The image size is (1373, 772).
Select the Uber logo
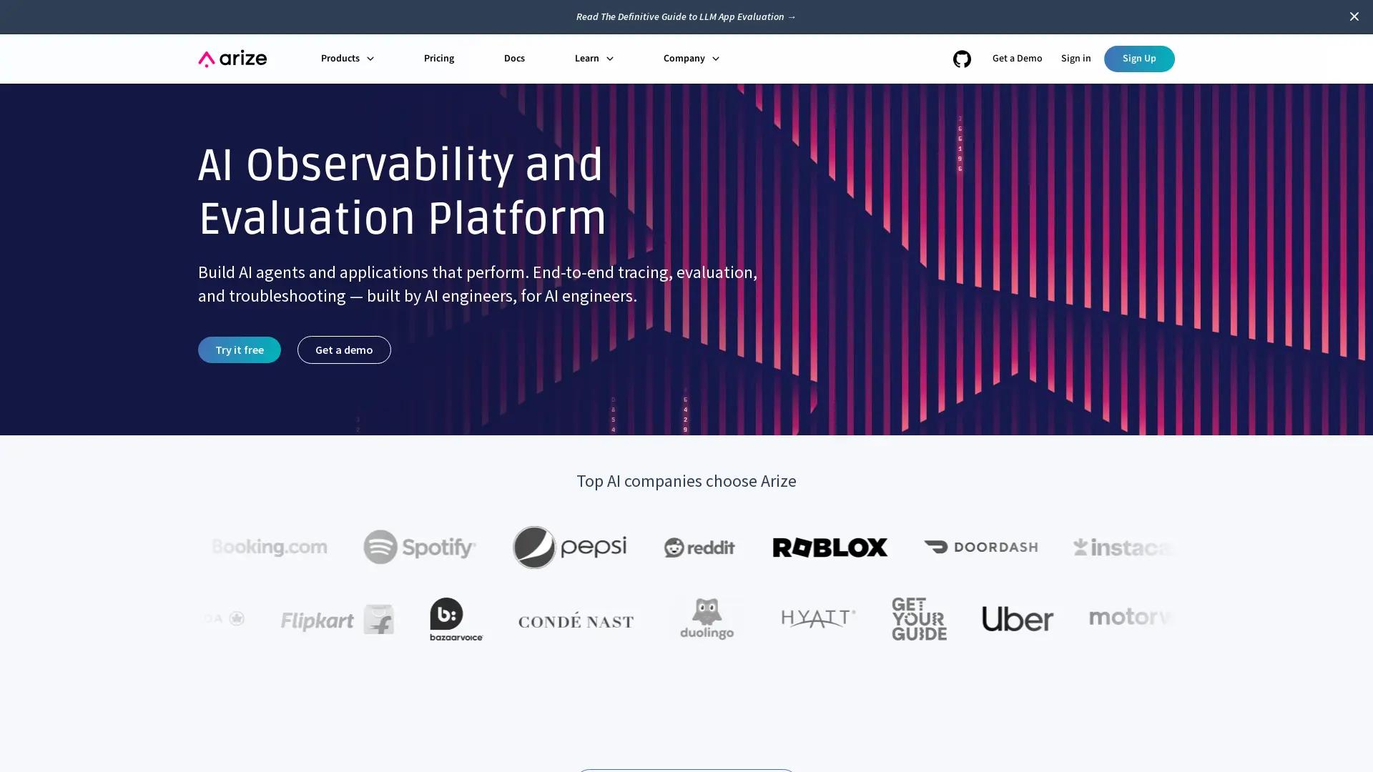1017,619
